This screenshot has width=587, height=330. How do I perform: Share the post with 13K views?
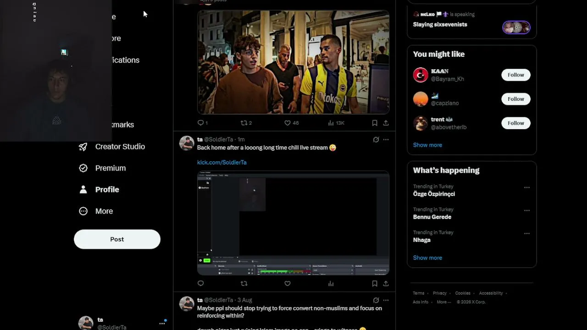(x=386, y=123)
